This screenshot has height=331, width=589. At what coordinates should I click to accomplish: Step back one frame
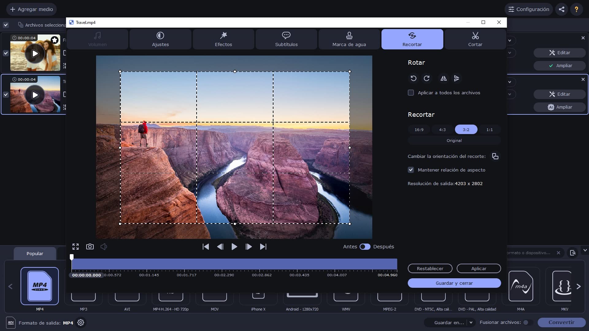220,247
